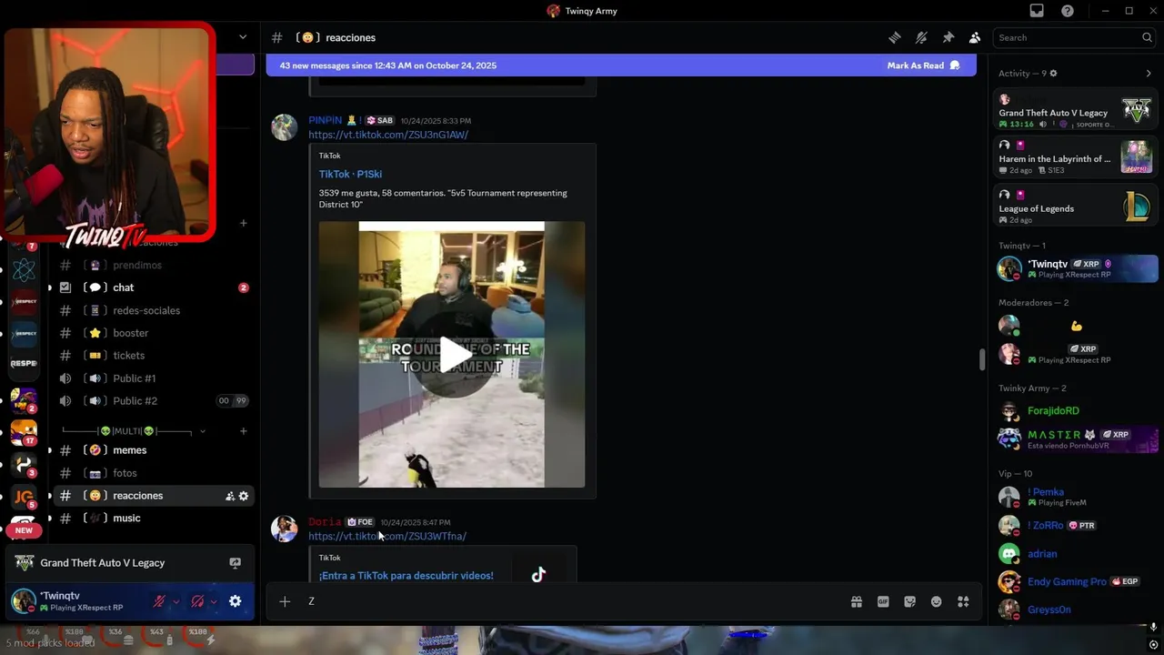
Task: Click in the Search field
Action: pos(1074,37)
